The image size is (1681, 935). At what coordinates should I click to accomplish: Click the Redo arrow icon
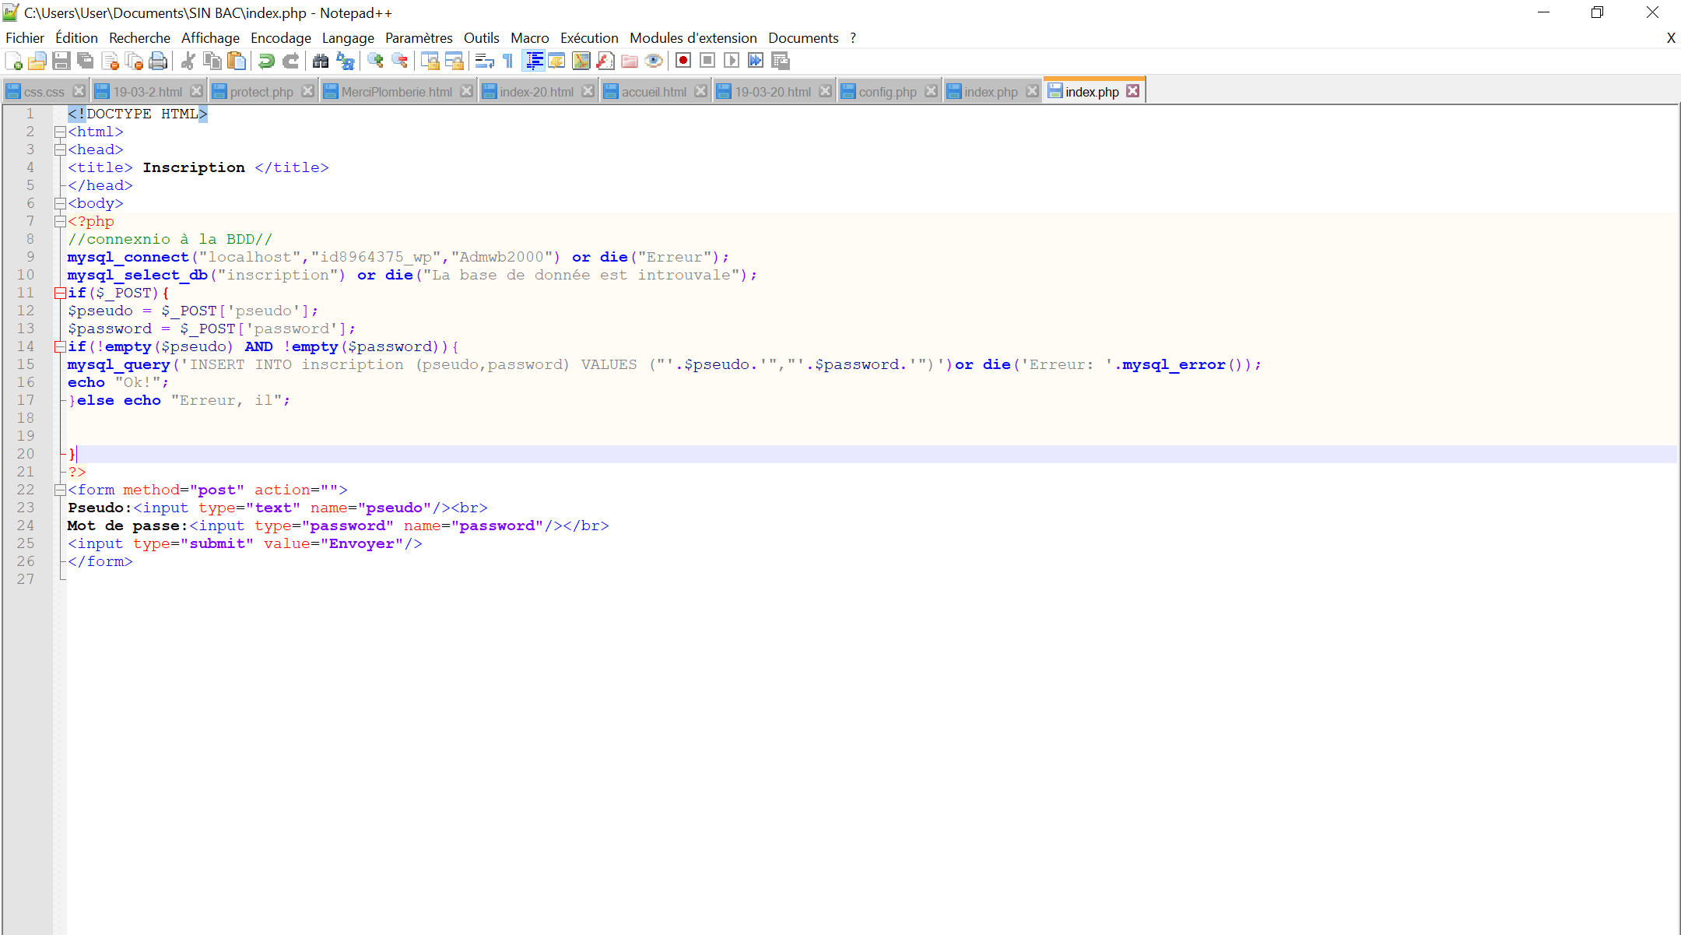[x=290, y=61]
